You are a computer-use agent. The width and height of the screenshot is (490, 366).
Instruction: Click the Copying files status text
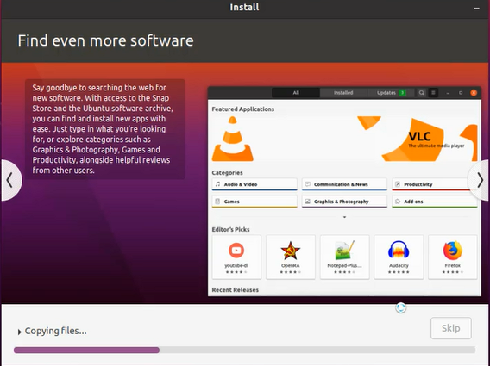(x=55, y=331)
